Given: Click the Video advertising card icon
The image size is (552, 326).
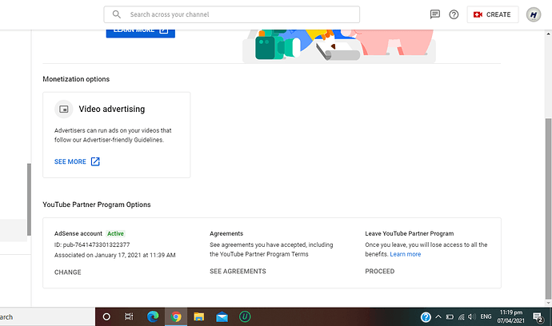Looking at the screenshot, I should [x=64, y=109].
